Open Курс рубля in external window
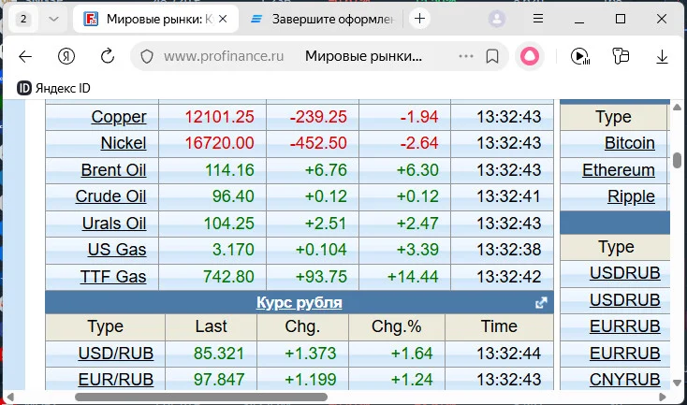 tap(541, 303)
